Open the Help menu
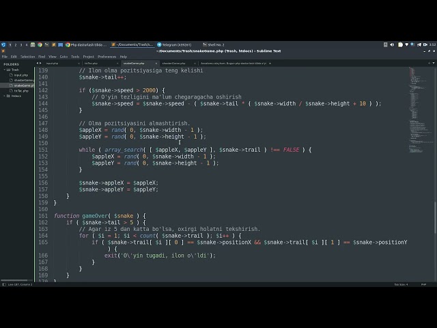Viewport: 437px width, 328px height. click(x=124, y=57)
